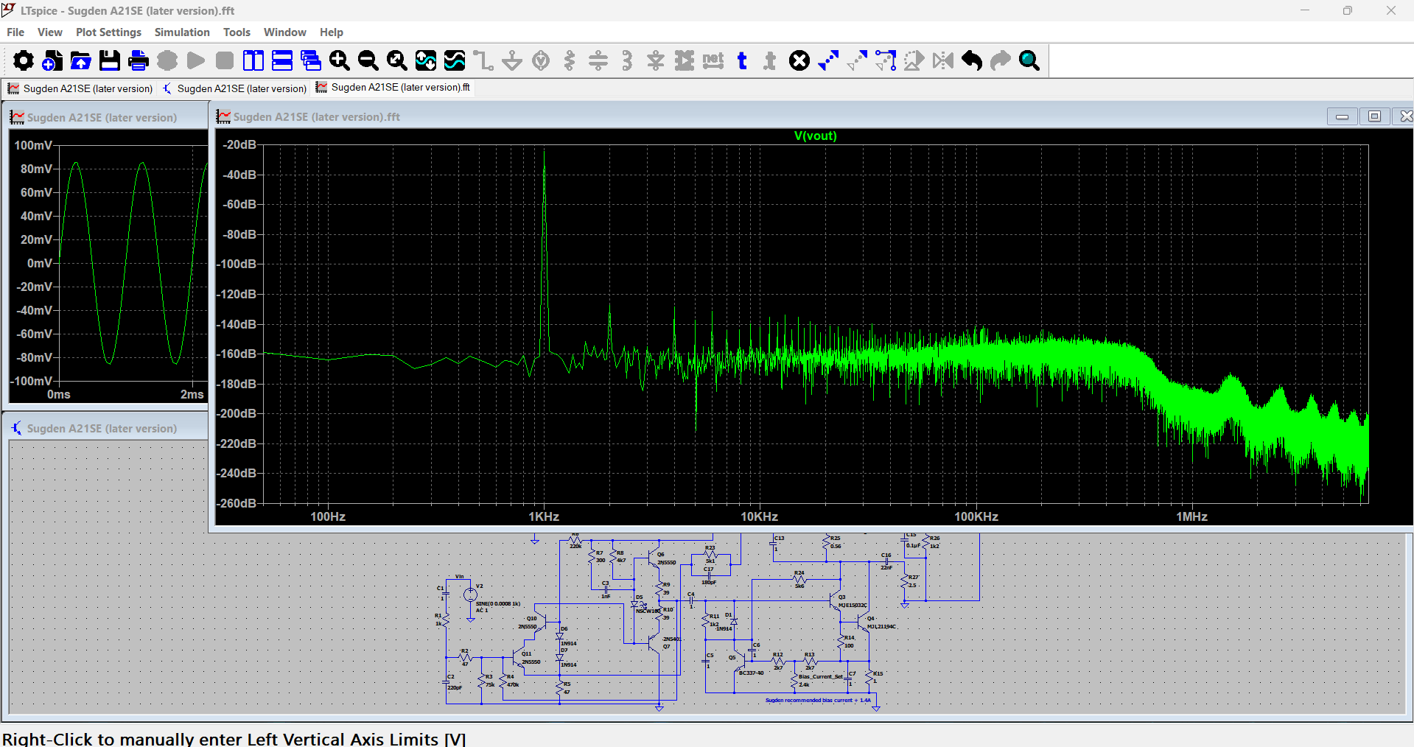1414x747 pixels.
Task: Zoom to fit with the magnifier icon
Action: (397, 60)
